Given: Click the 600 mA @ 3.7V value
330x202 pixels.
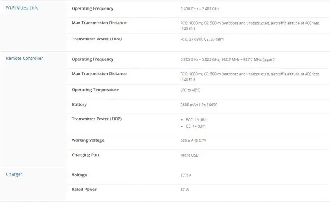Looking at the screenshot, I should point(193,140).
